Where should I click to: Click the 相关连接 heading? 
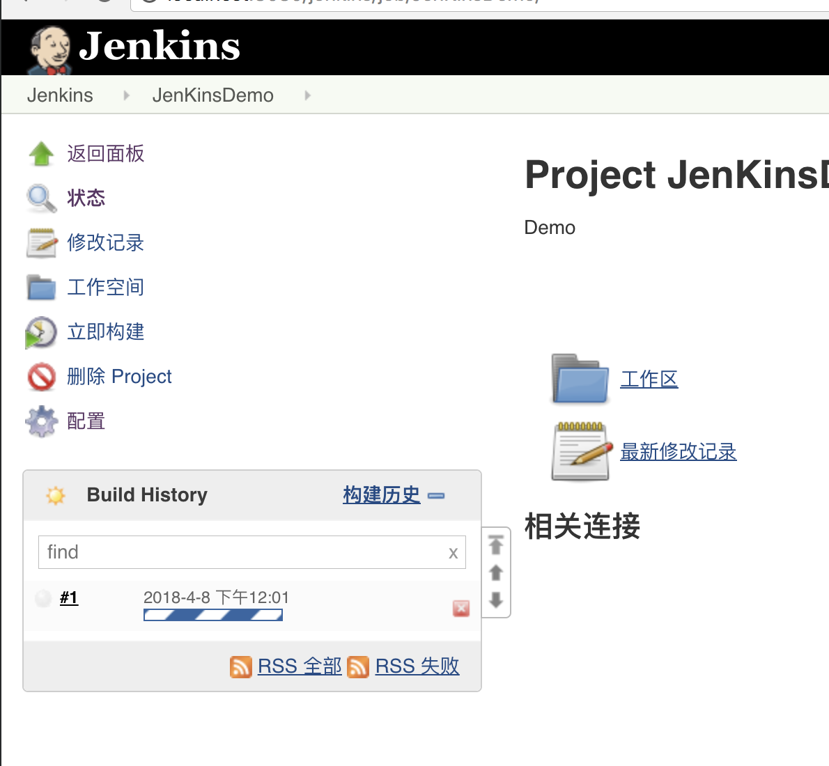point(582,526)
